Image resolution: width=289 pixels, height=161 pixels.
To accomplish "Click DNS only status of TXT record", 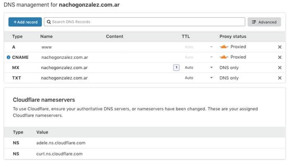I will pyautogui.click(x=229, y=78).
